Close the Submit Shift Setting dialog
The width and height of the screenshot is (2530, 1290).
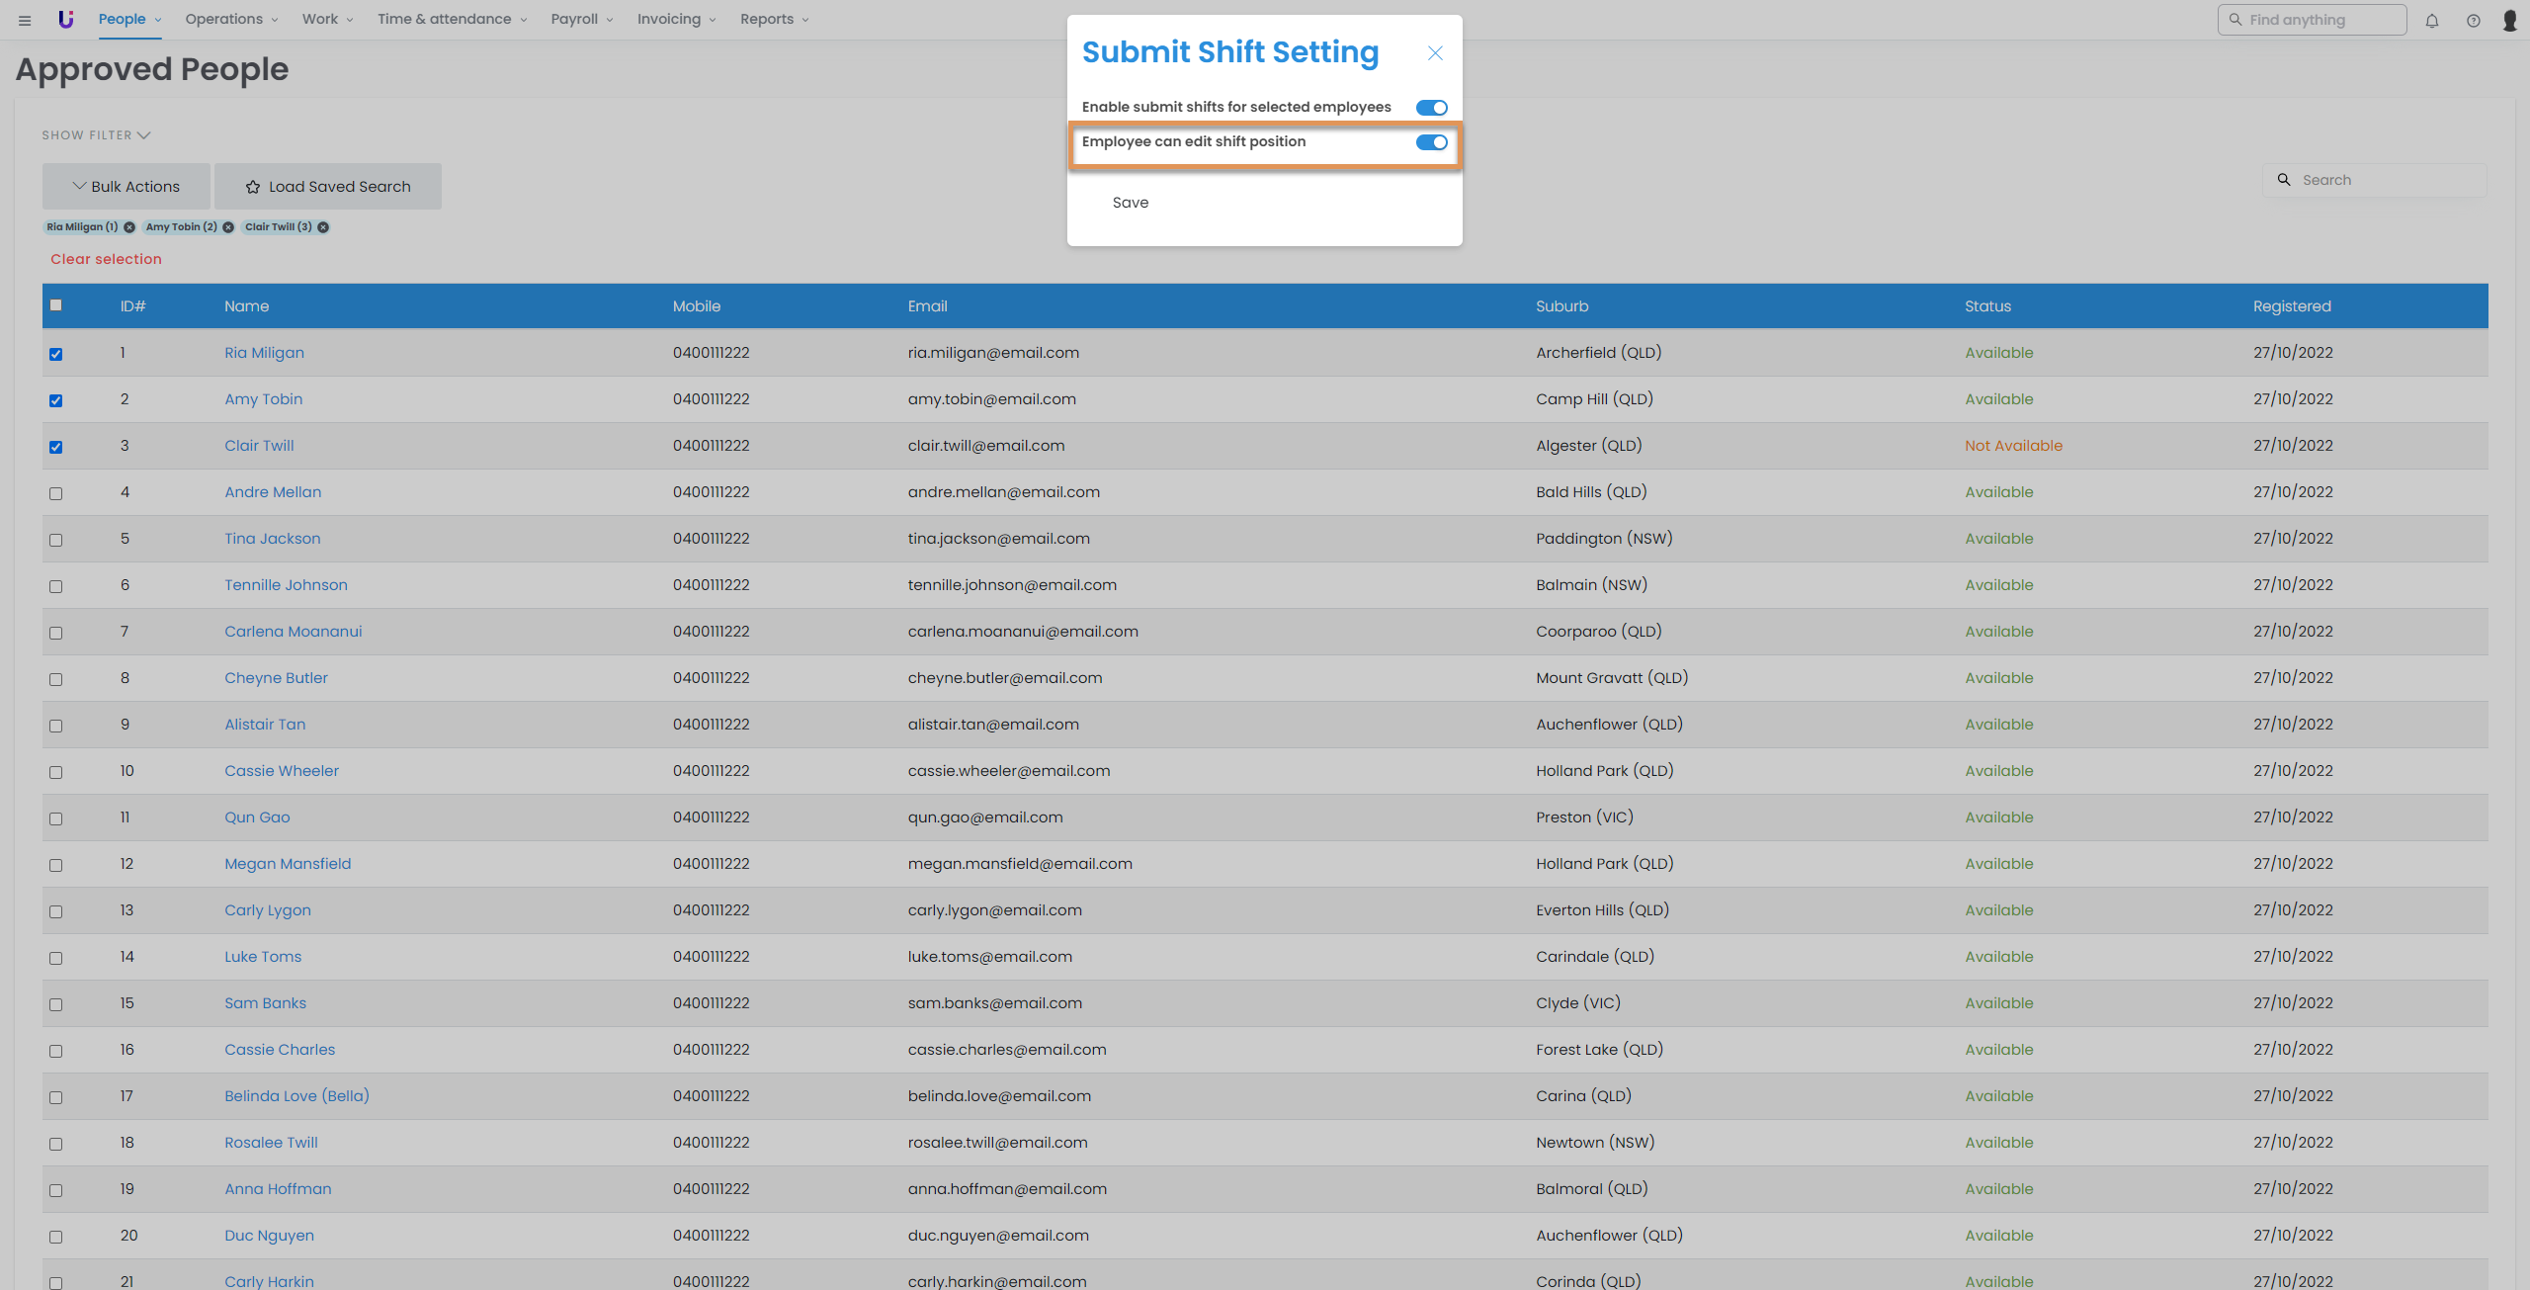[x=1435, y=53]
